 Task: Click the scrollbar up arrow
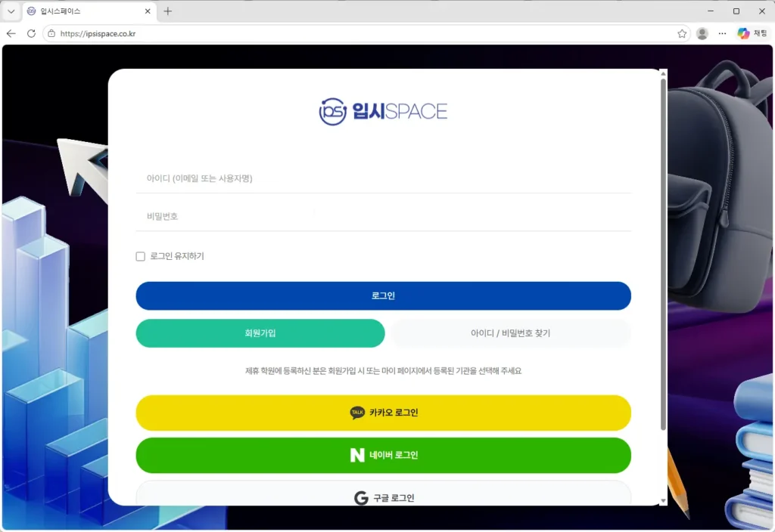click(x=663, y=73)
